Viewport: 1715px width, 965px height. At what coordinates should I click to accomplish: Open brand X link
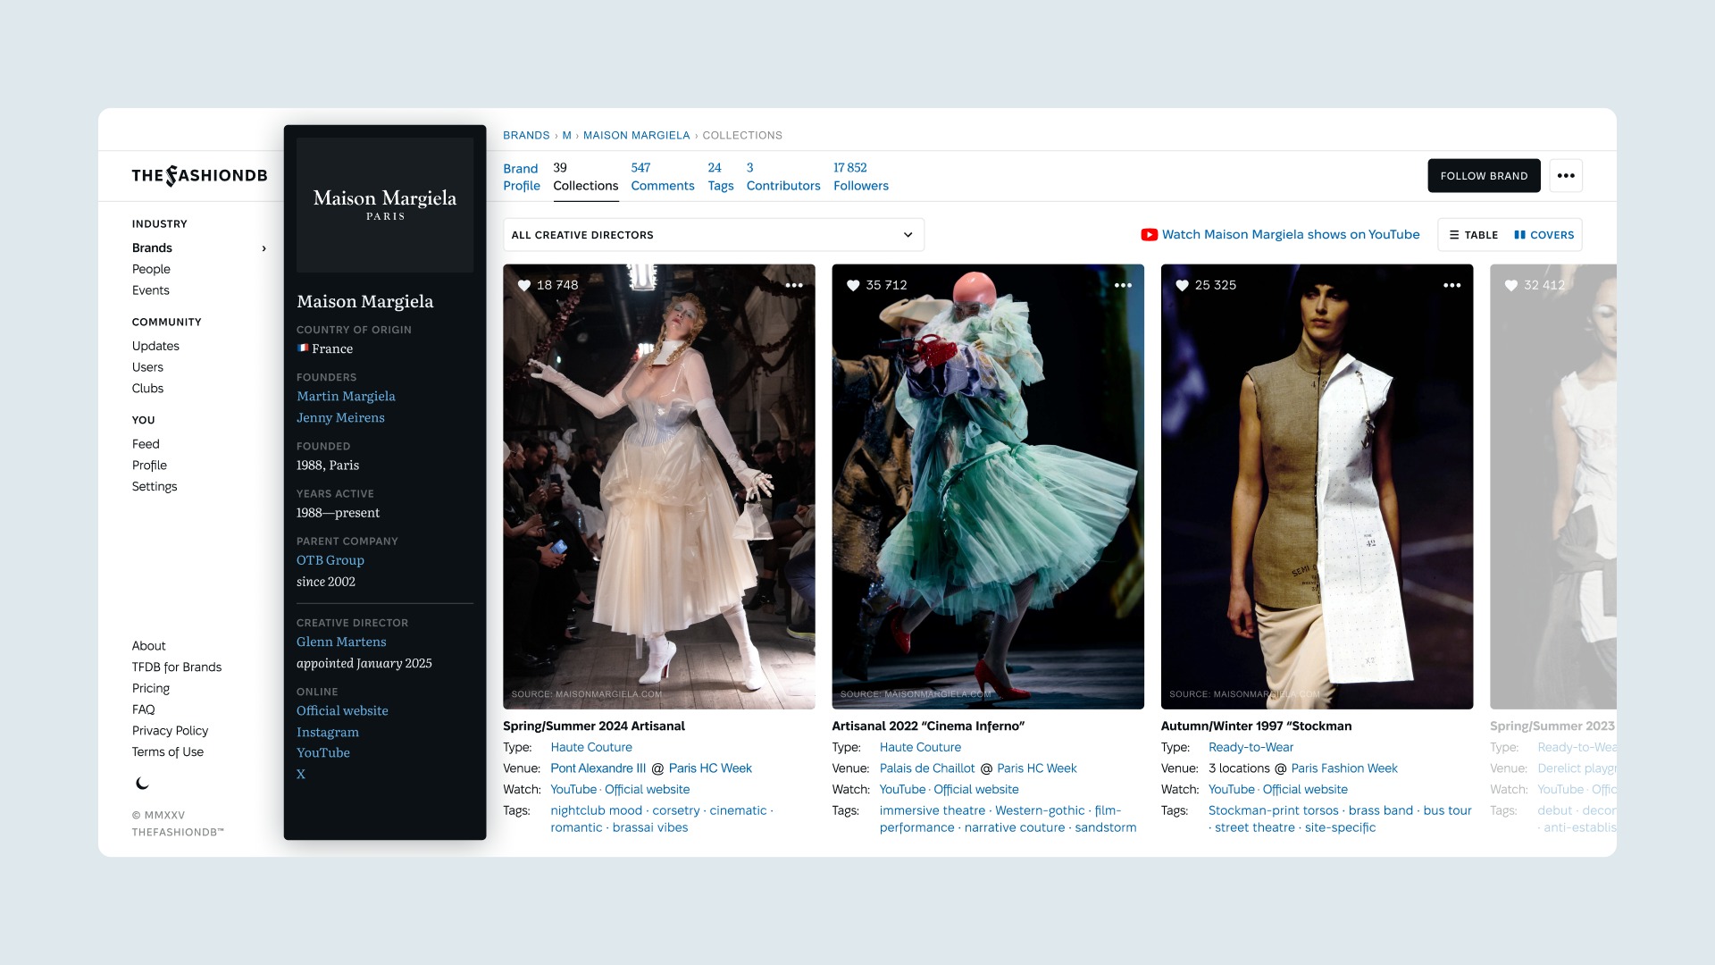tap(301, 774)
